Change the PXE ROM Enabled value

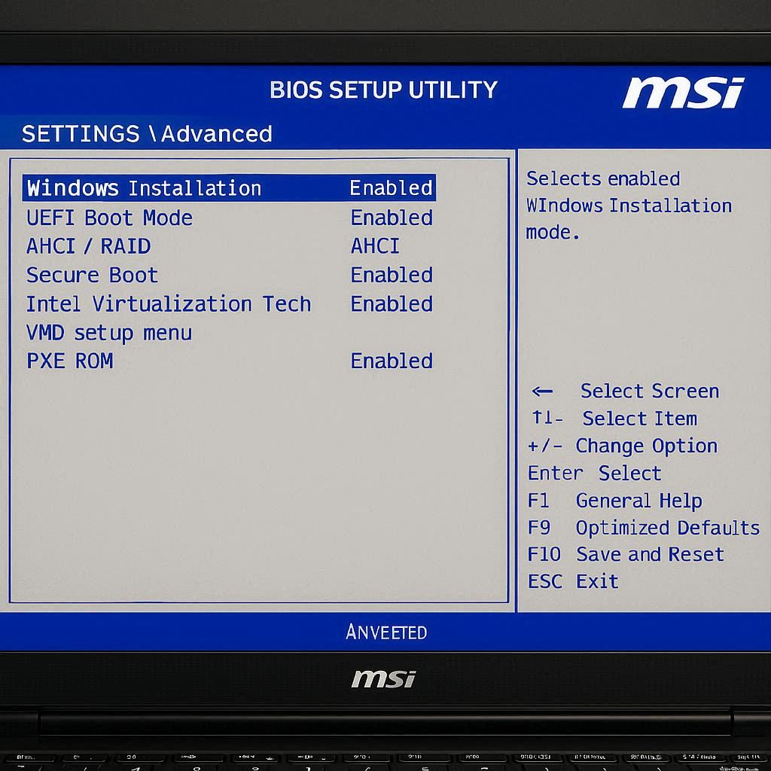click(x=392, y=361)
